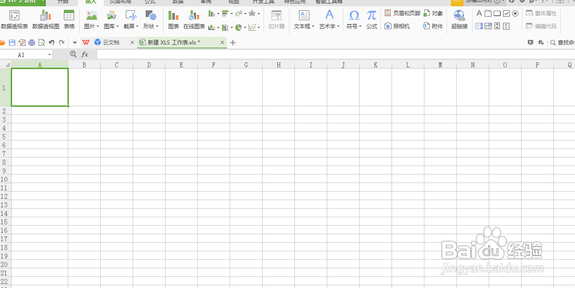Open the 查找命令 command search box
This screenshot has height=288, width=575.
(562, 43)
